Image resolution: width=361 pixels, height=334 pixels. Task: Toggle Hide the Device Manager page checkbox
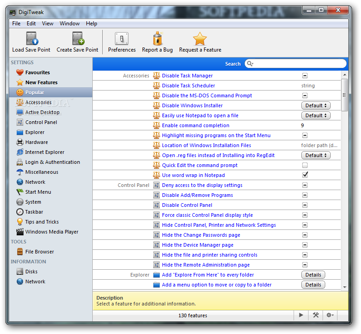coord(305,245)
